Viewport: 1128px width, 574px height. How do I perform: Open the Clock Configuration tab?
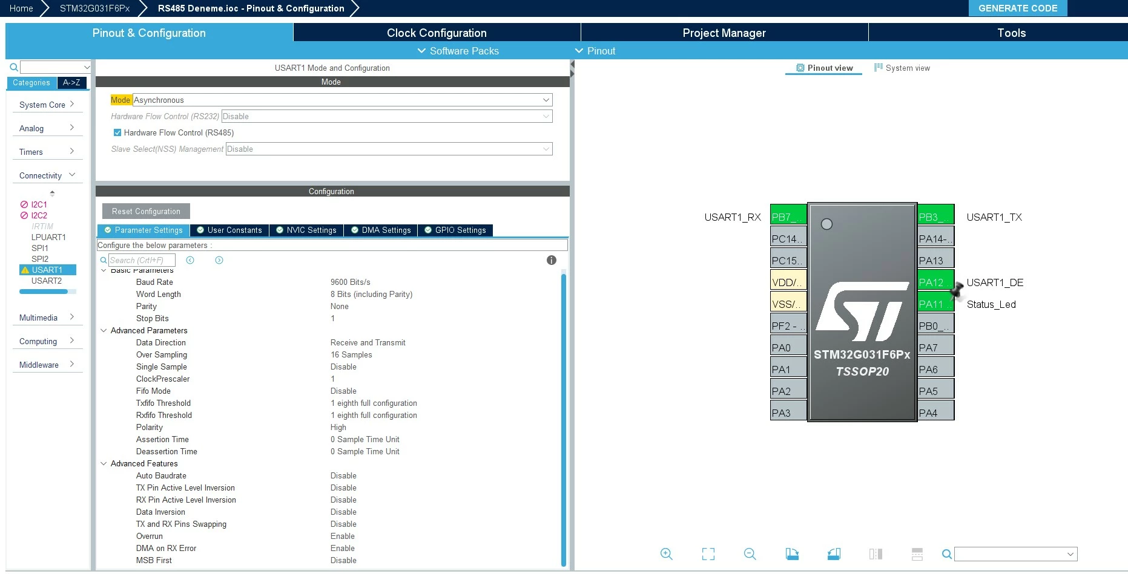(x=437, y=33)
